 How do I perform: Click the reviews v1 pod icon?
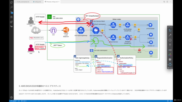pyautogui.click(x=151, y=35)
